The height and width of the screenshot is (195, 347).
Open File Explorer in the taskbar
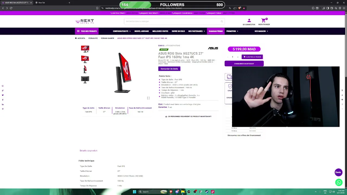[183, 192]
